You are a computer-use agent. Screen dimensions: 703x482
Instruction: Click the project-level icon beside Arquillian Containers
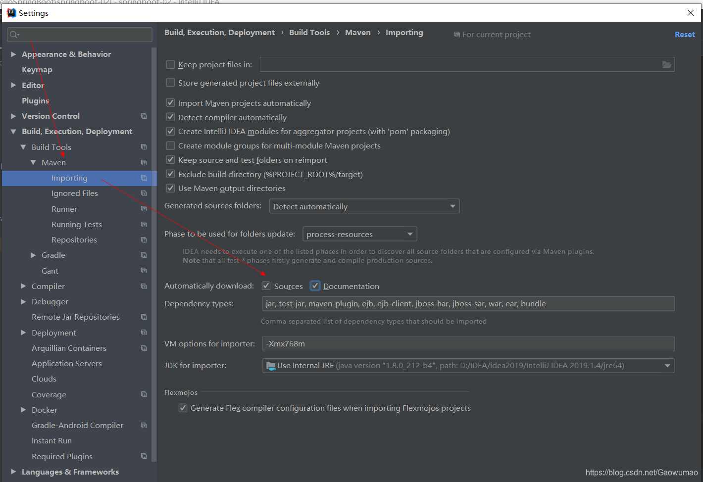point(144,348)
